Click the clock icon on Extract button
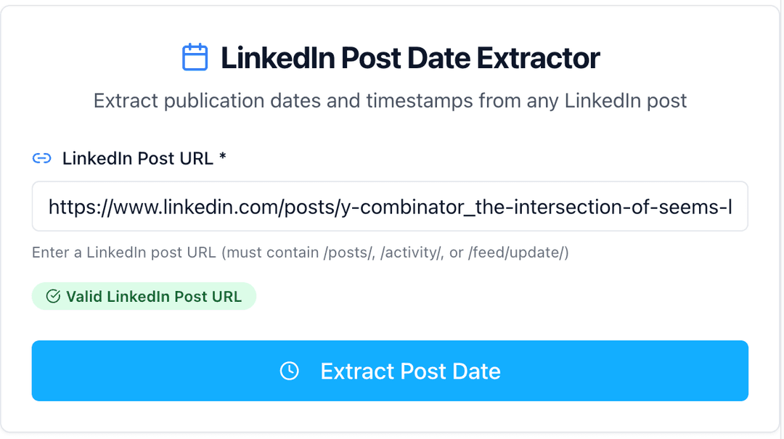 coord(289,371)
